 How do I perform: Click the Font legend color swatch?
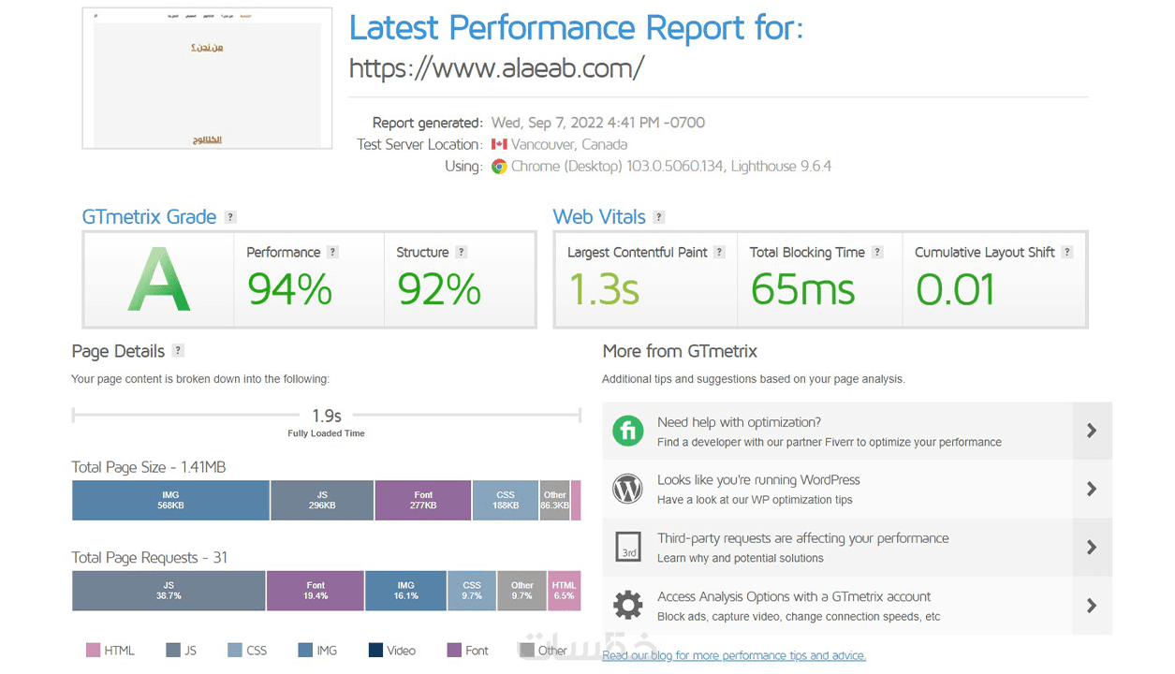[x=454, y=650]
